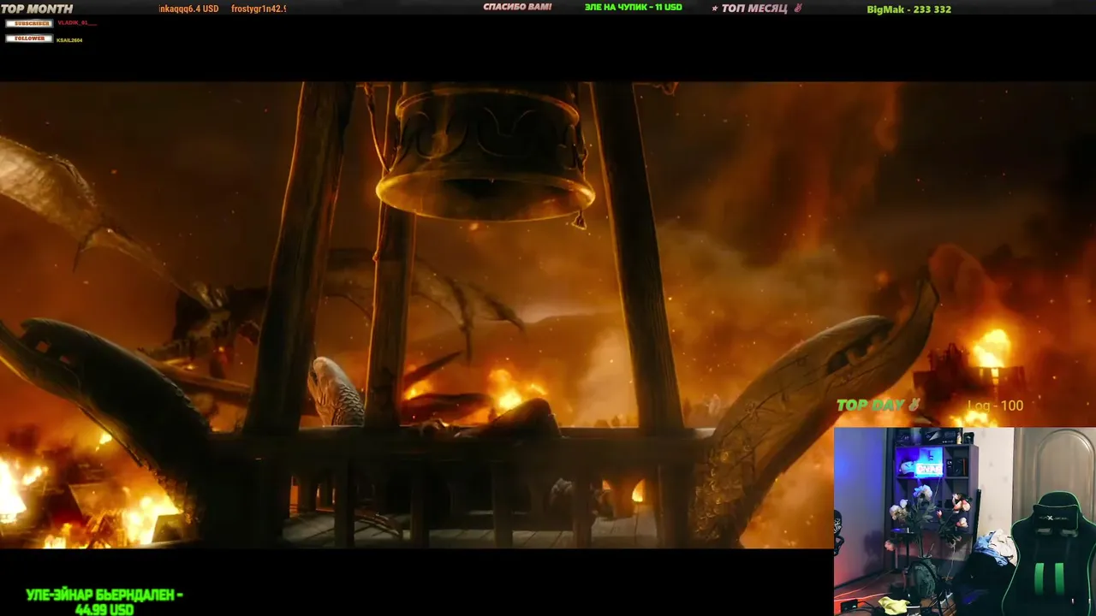Click the СПАСИБО ВАМ! banner text
The height and width of the screenshot is (616, 1096).
pos(517,8)
